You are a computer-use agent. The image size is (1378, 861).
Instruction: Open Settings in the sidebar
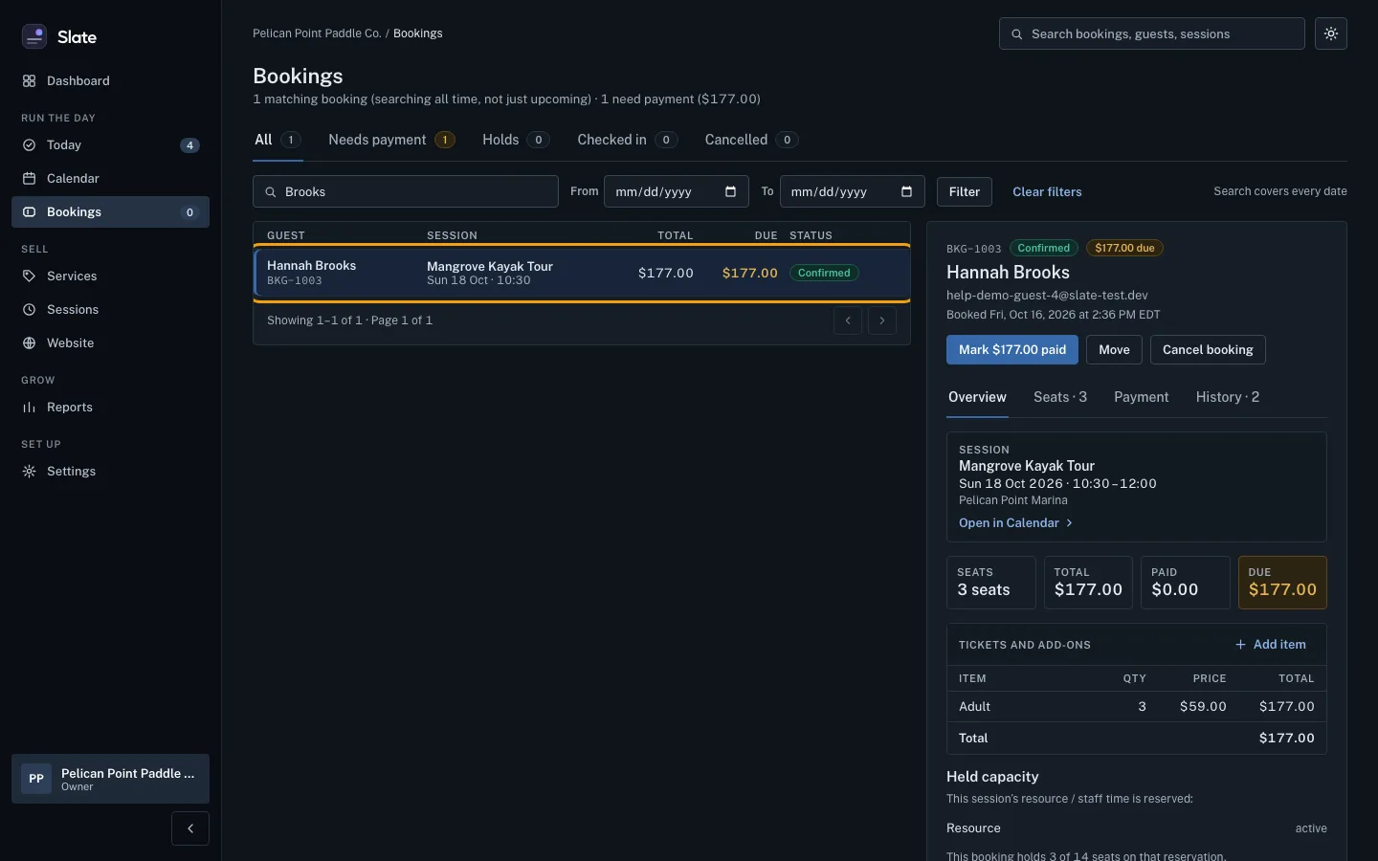[x=110, y=472]
